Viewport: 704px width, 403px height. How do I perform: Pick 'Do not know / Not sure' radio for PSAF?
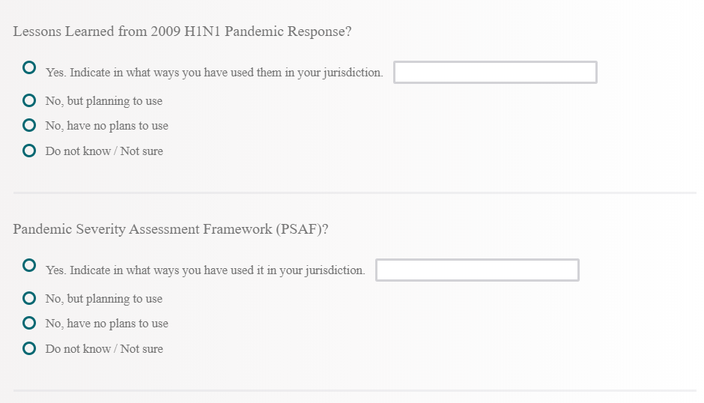(x=29, y=348)
